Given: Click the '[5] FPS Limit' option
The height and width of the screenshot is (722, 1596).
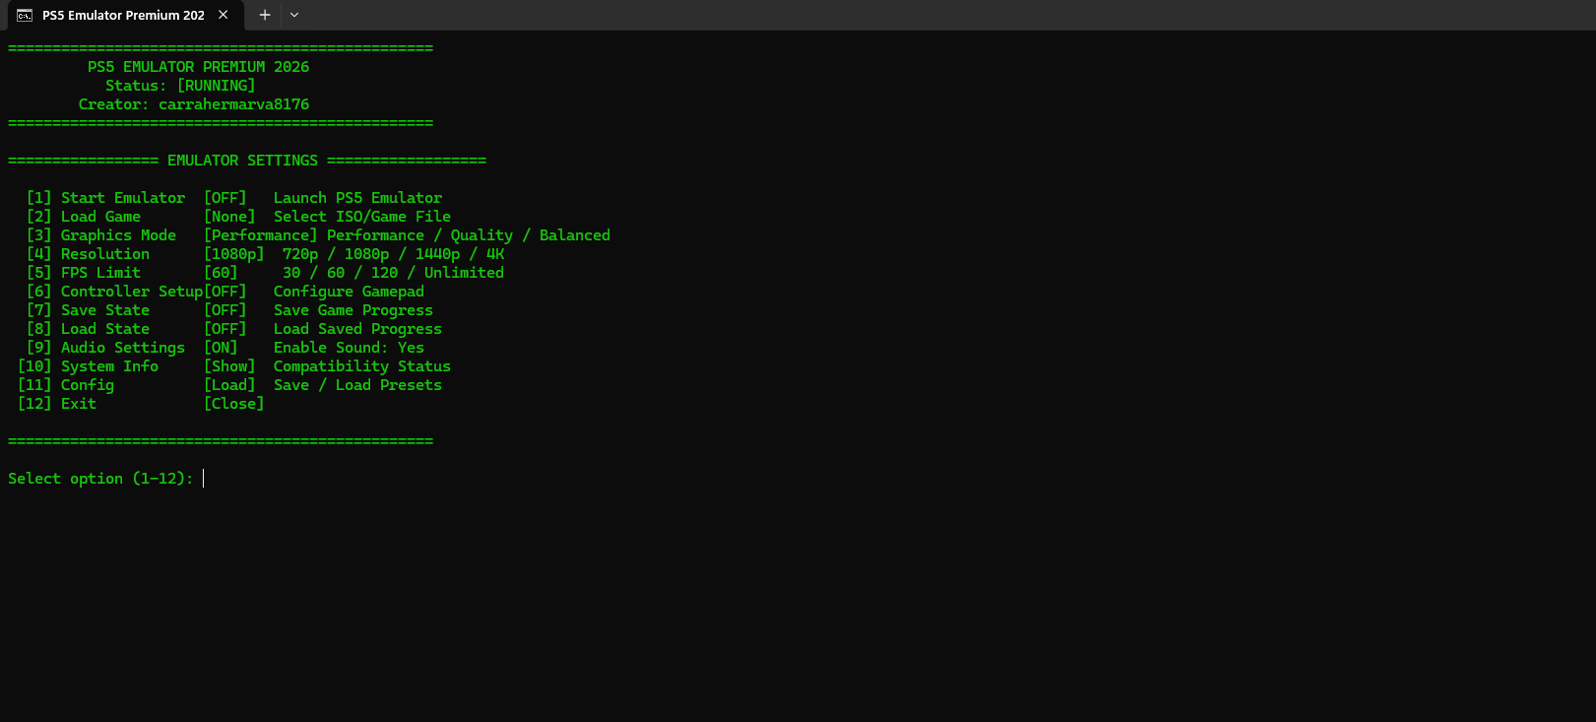Looking at the screenshot, I should pyautogui.click(x=84, y=273).
